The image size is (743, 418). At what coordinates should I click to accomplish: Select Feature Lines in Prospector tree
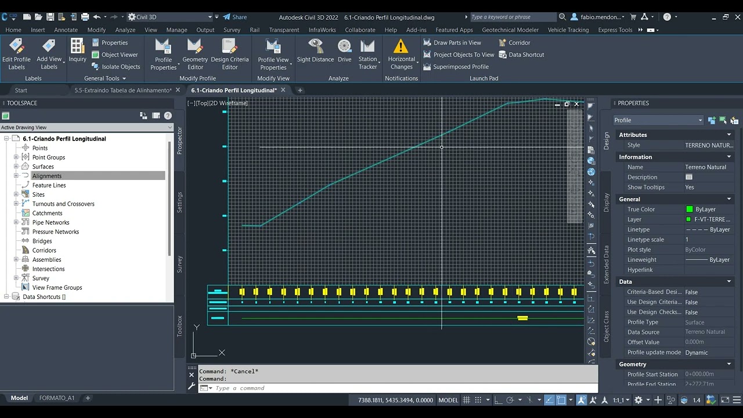coord(49,185)
